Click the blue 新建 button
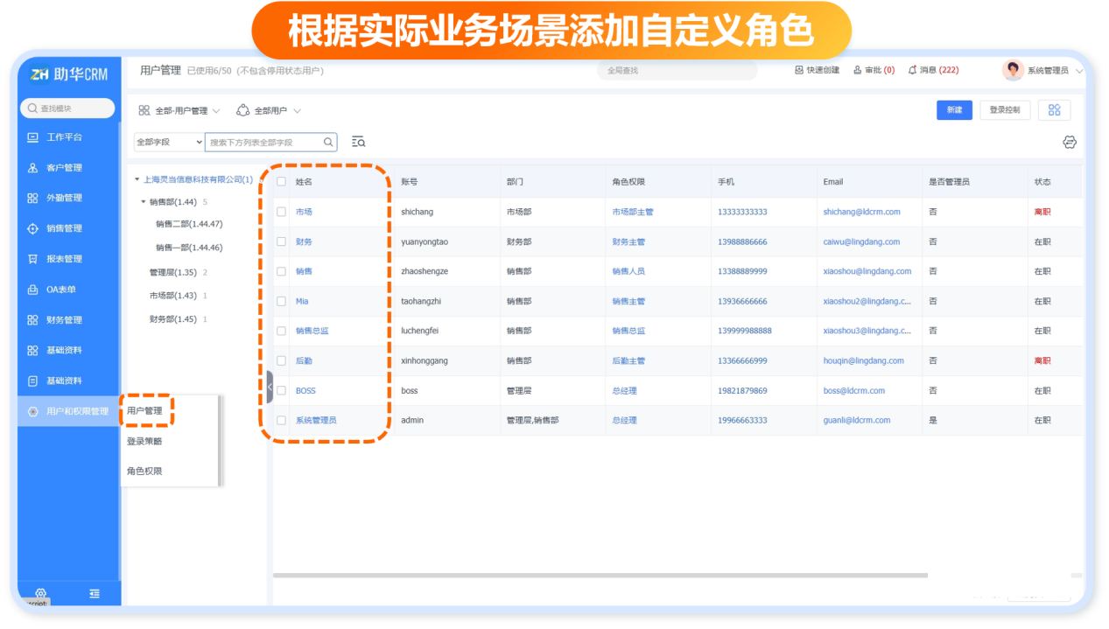This screenshot has height=629, width=1109. point(953,110)
